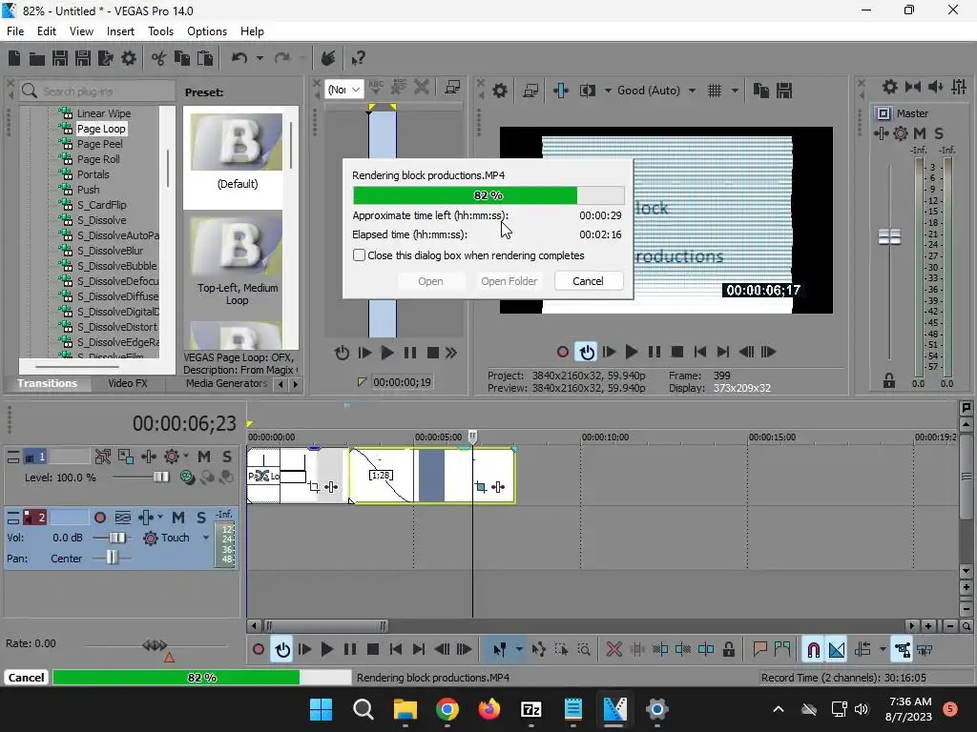Select S_DissolveBlur transition in list

[x=111, y=251]
